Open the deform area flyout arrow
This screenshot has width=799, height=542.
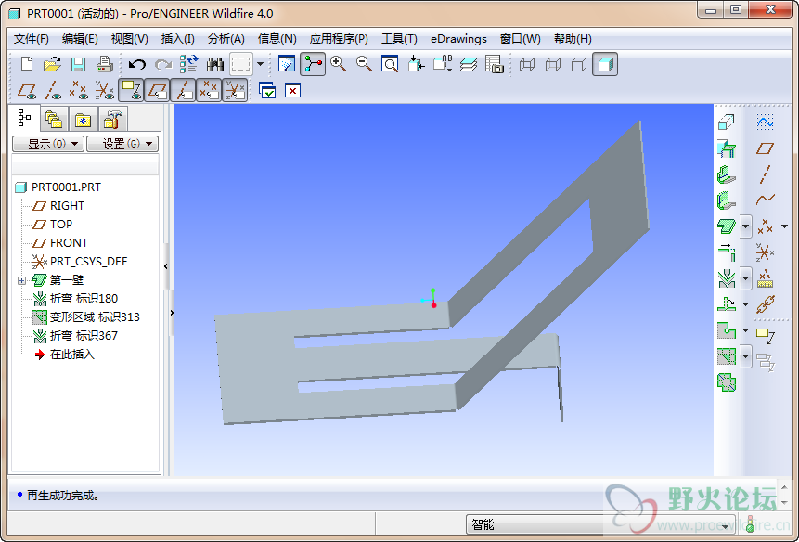745,356
